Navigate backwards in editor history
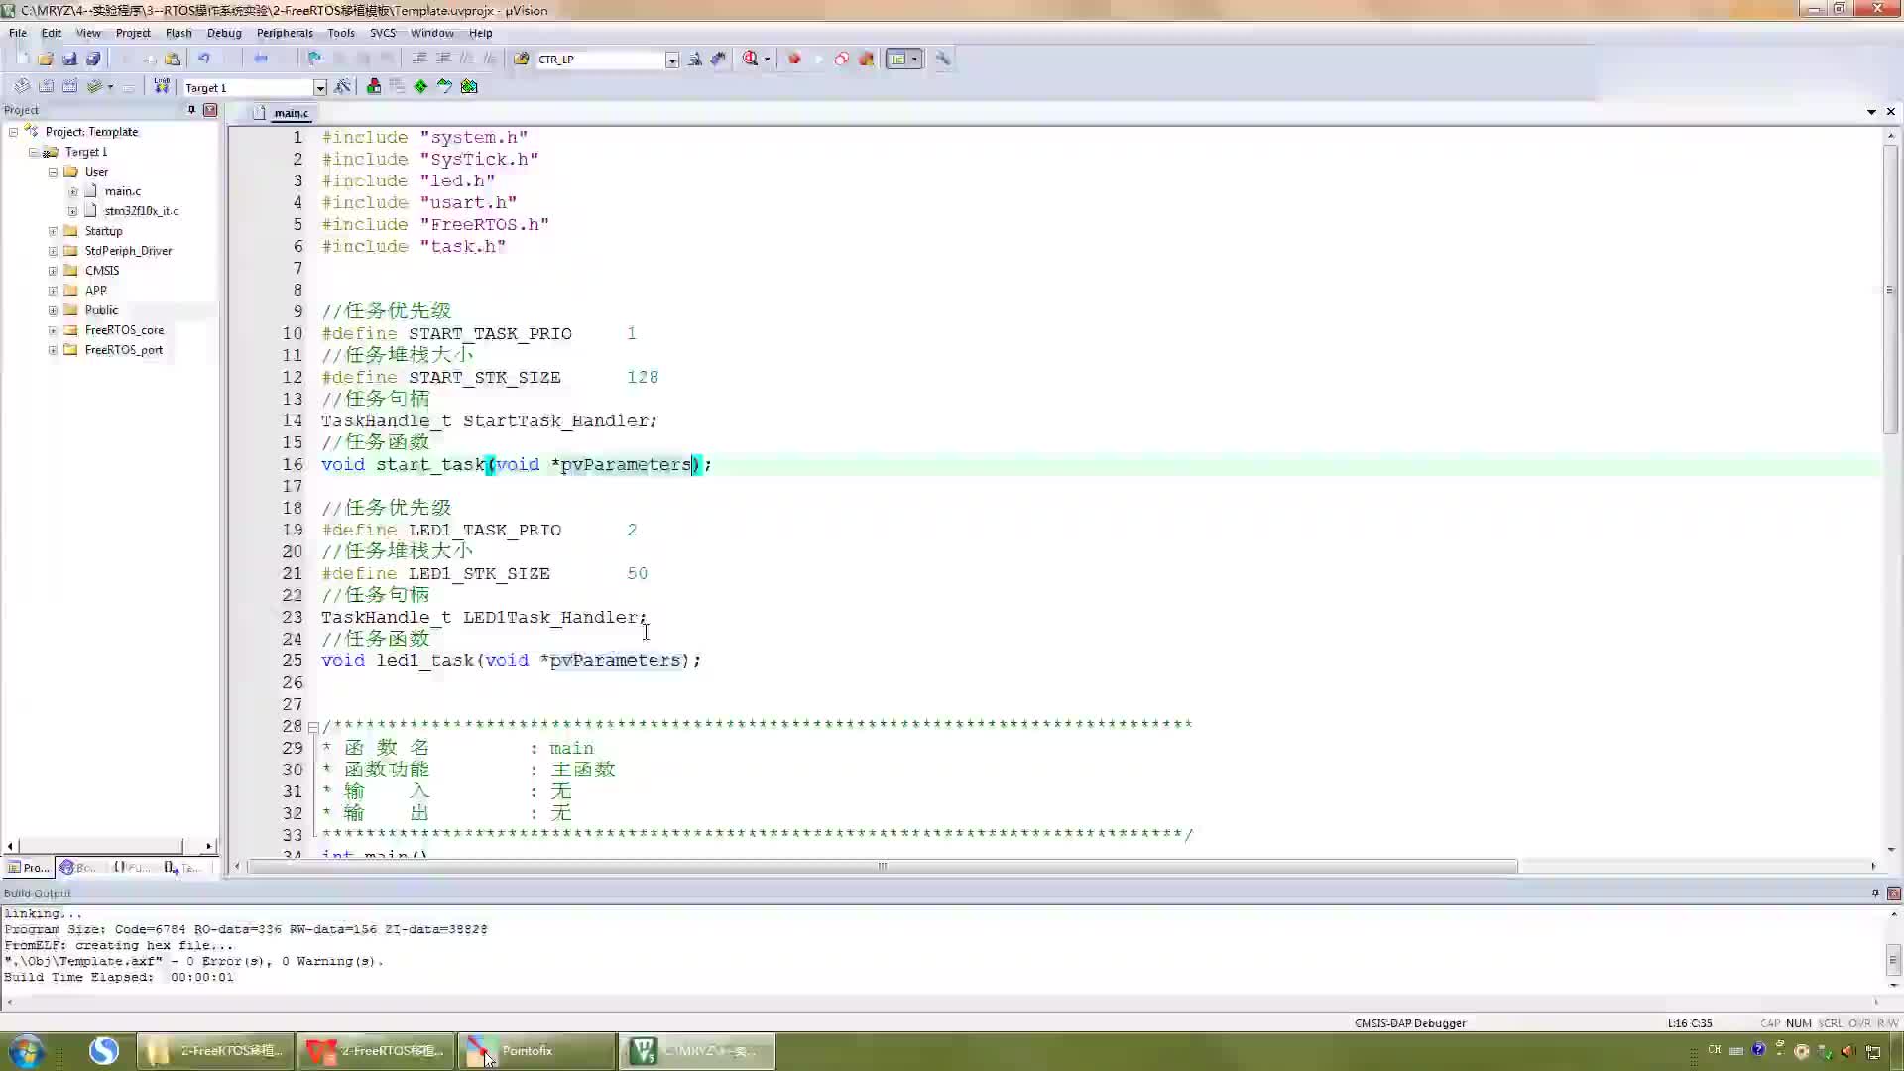 point(261,59)
